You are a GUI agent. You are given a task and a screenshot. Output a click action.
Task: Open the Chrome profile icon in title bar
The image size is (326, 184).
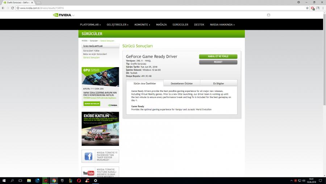click(x=298, y=2)
